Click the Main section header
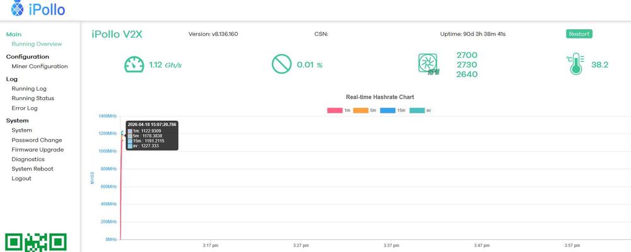This screenshot has width=631, height=252. tap(14, 34)
